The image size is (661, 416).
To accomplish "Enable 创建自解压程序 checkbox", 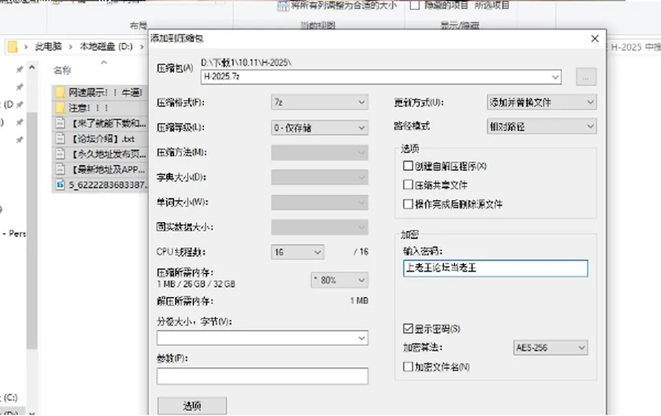I will [408, 166].
